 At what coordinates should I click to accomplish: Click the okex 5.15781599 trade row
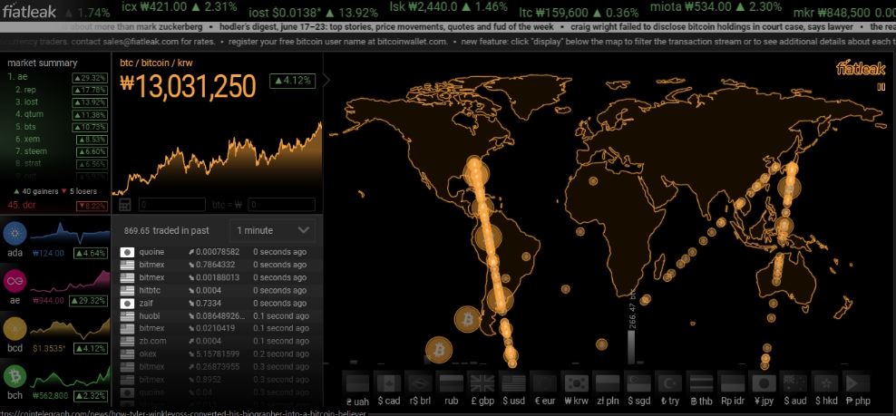[216, 353]
